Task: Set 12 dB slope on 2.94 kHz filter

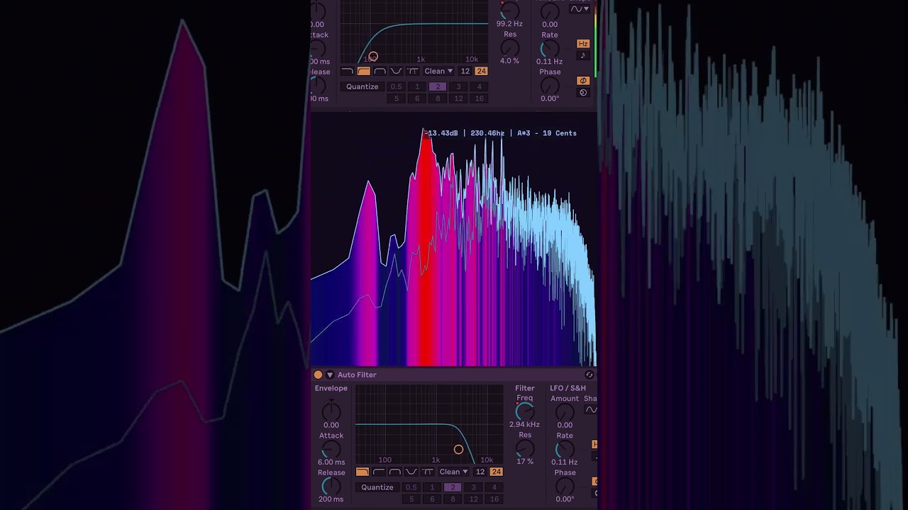Action: (x=480, y=472)
